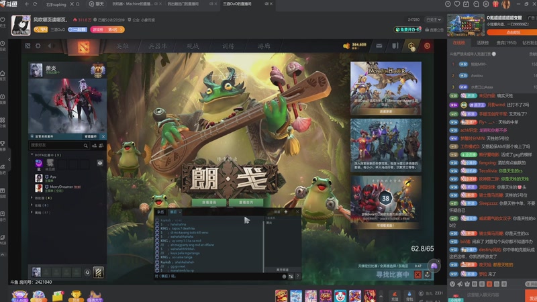Click the party finder icon beside add friend

(x=101, y=146)
